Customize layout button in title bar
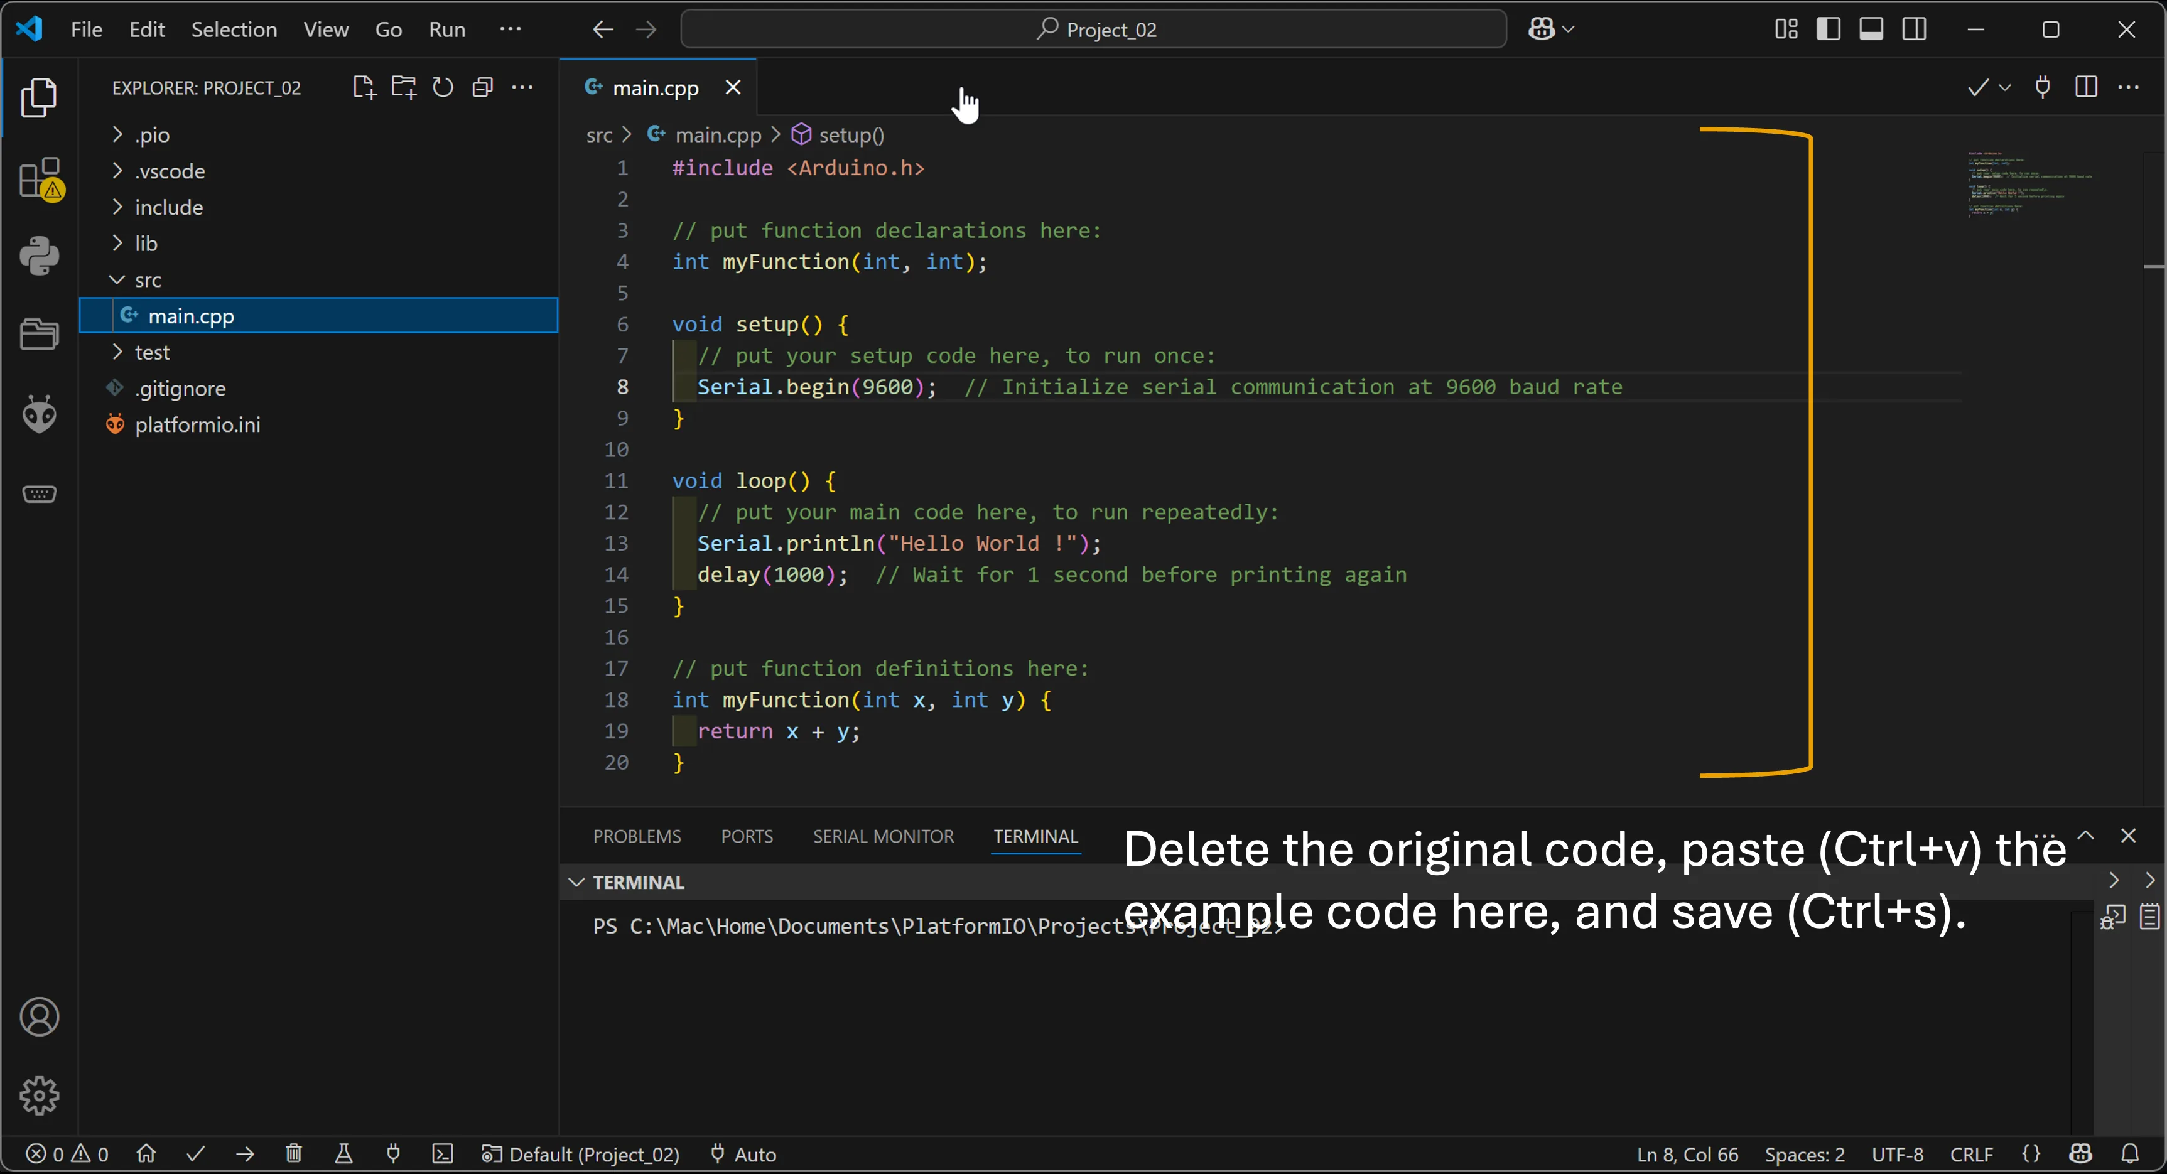This screenshot has height=1174, width=2167. tap(1786, 30)
